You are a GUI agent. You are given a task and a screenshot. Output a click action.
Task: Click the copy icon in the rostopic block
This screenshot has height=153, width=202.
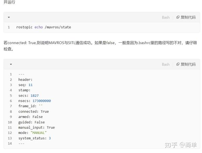(x=178, y=17)
